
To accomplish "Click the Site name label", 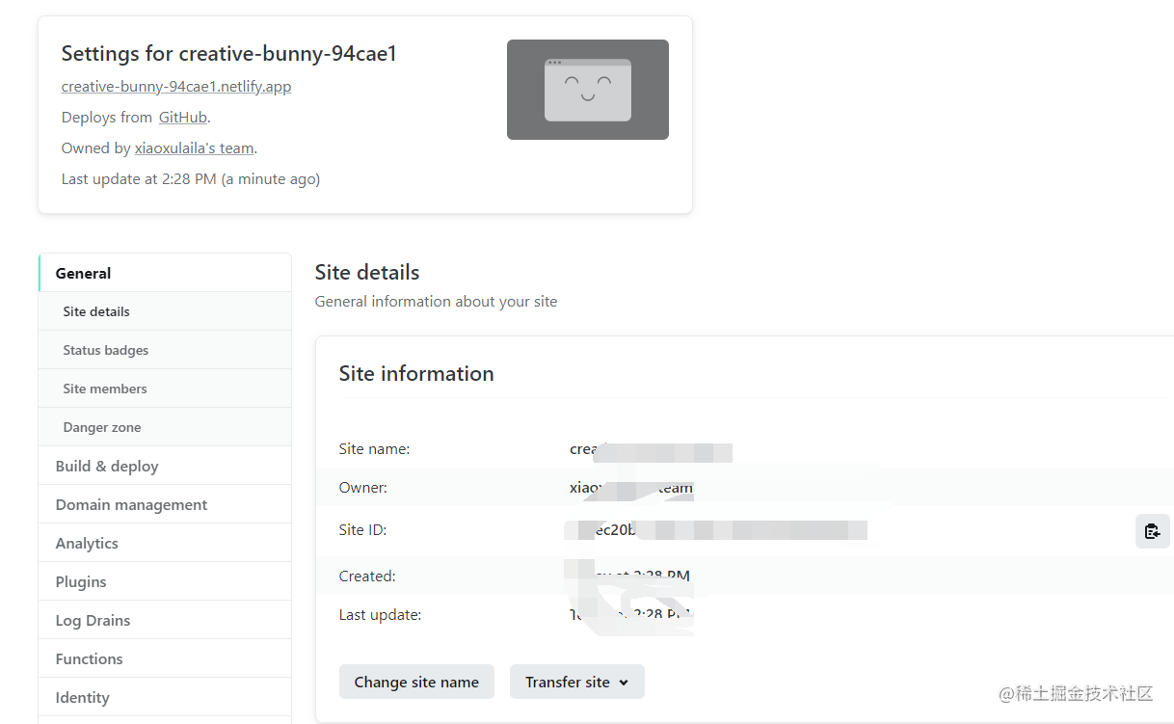I will click(374, 448).
